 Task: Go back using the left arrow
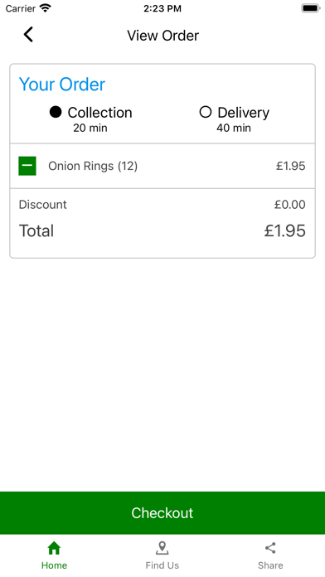pos(28,35)
